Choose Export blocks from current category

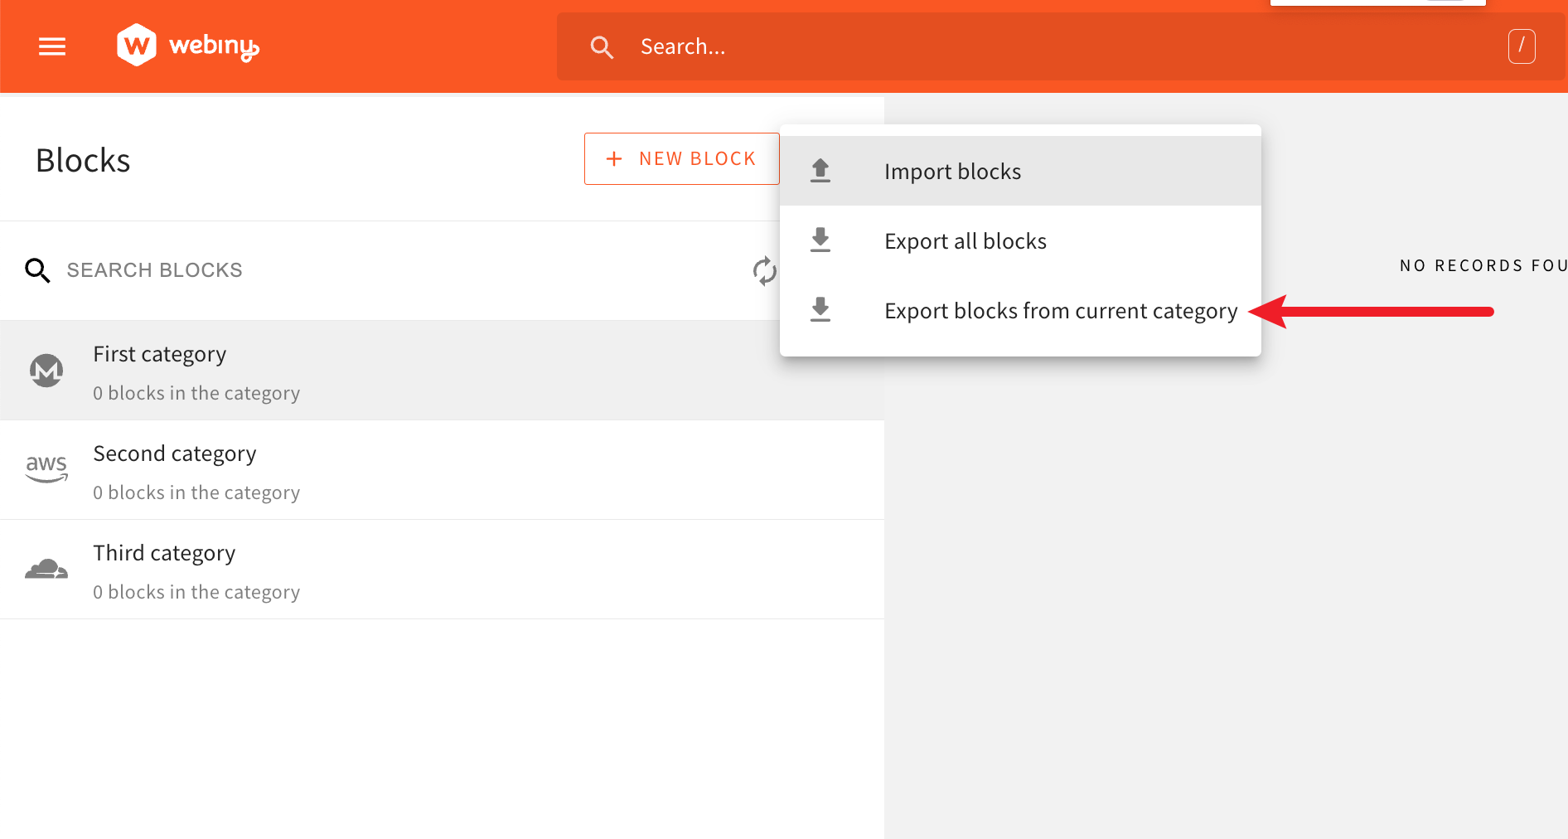click(1060, 310)
